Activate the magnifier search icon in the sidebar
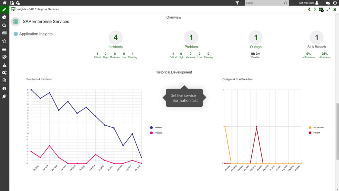 [4, 25]
